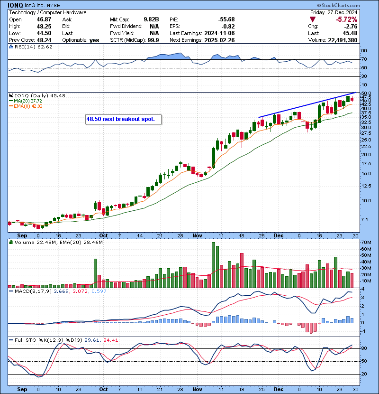Click the Low value 44.50
The image size is (379, 394).
pyautogui.click(x=44, y=33)
